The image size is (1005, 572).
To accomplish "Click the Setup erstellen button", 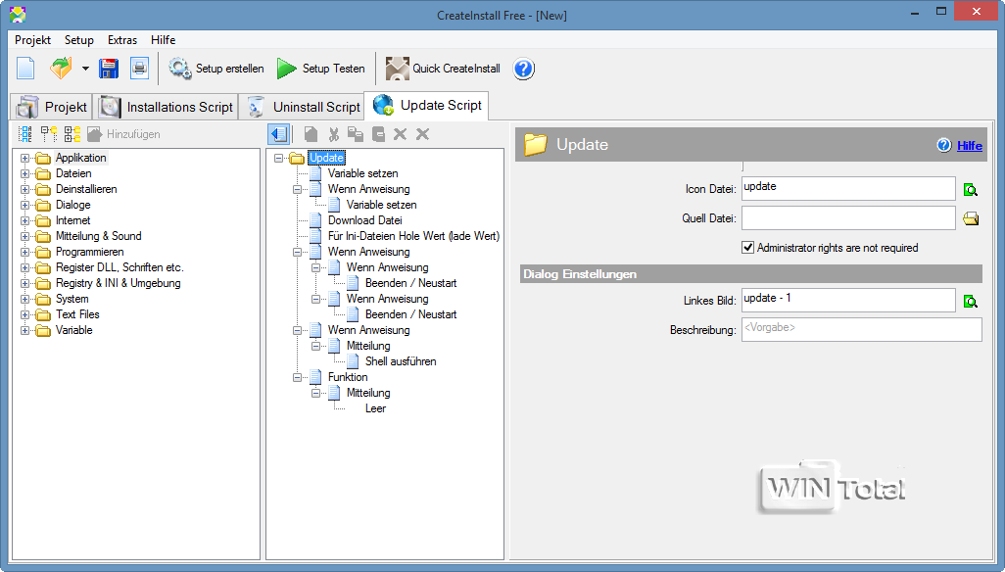I will (x=216, y=69).
